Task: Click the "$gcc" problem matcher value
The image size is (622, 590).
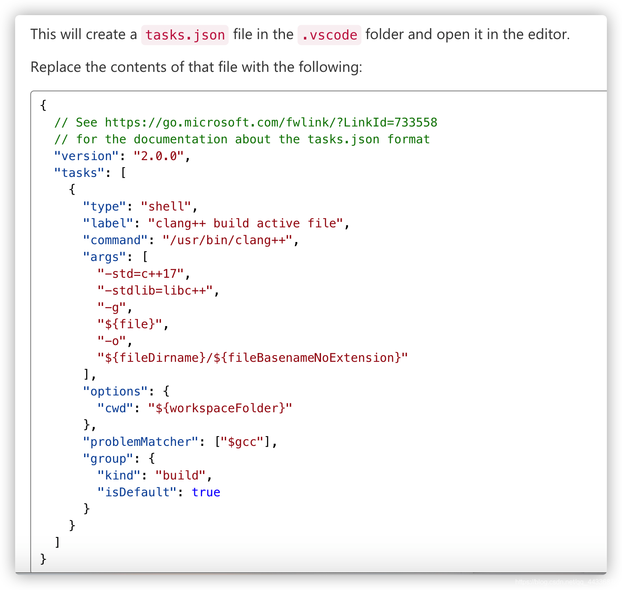Action: [242, 442]
